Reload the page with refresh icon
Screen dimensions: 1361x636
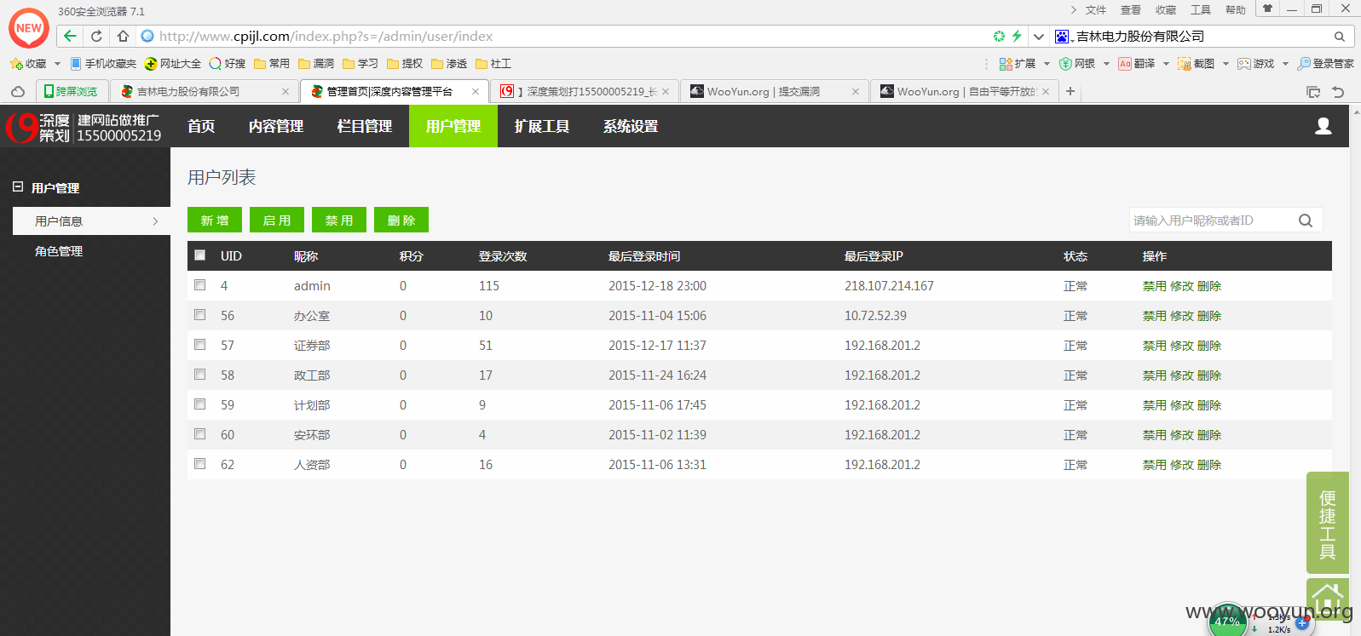96,36
